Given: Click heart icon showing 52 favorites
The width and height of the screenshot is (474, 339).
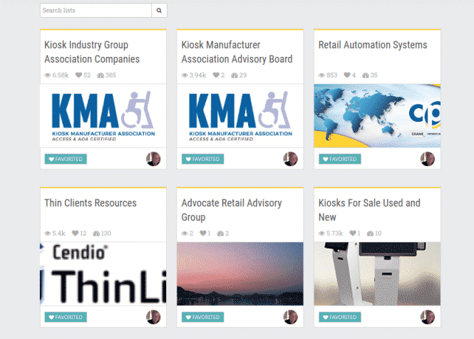Looking at the screenshot, I should (78, 75).
